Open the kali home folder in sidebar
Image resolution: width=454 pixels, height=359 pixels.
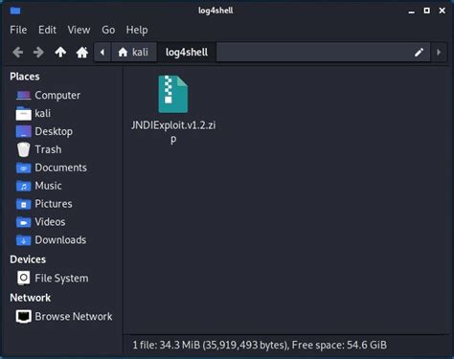[x=34, y=113]
